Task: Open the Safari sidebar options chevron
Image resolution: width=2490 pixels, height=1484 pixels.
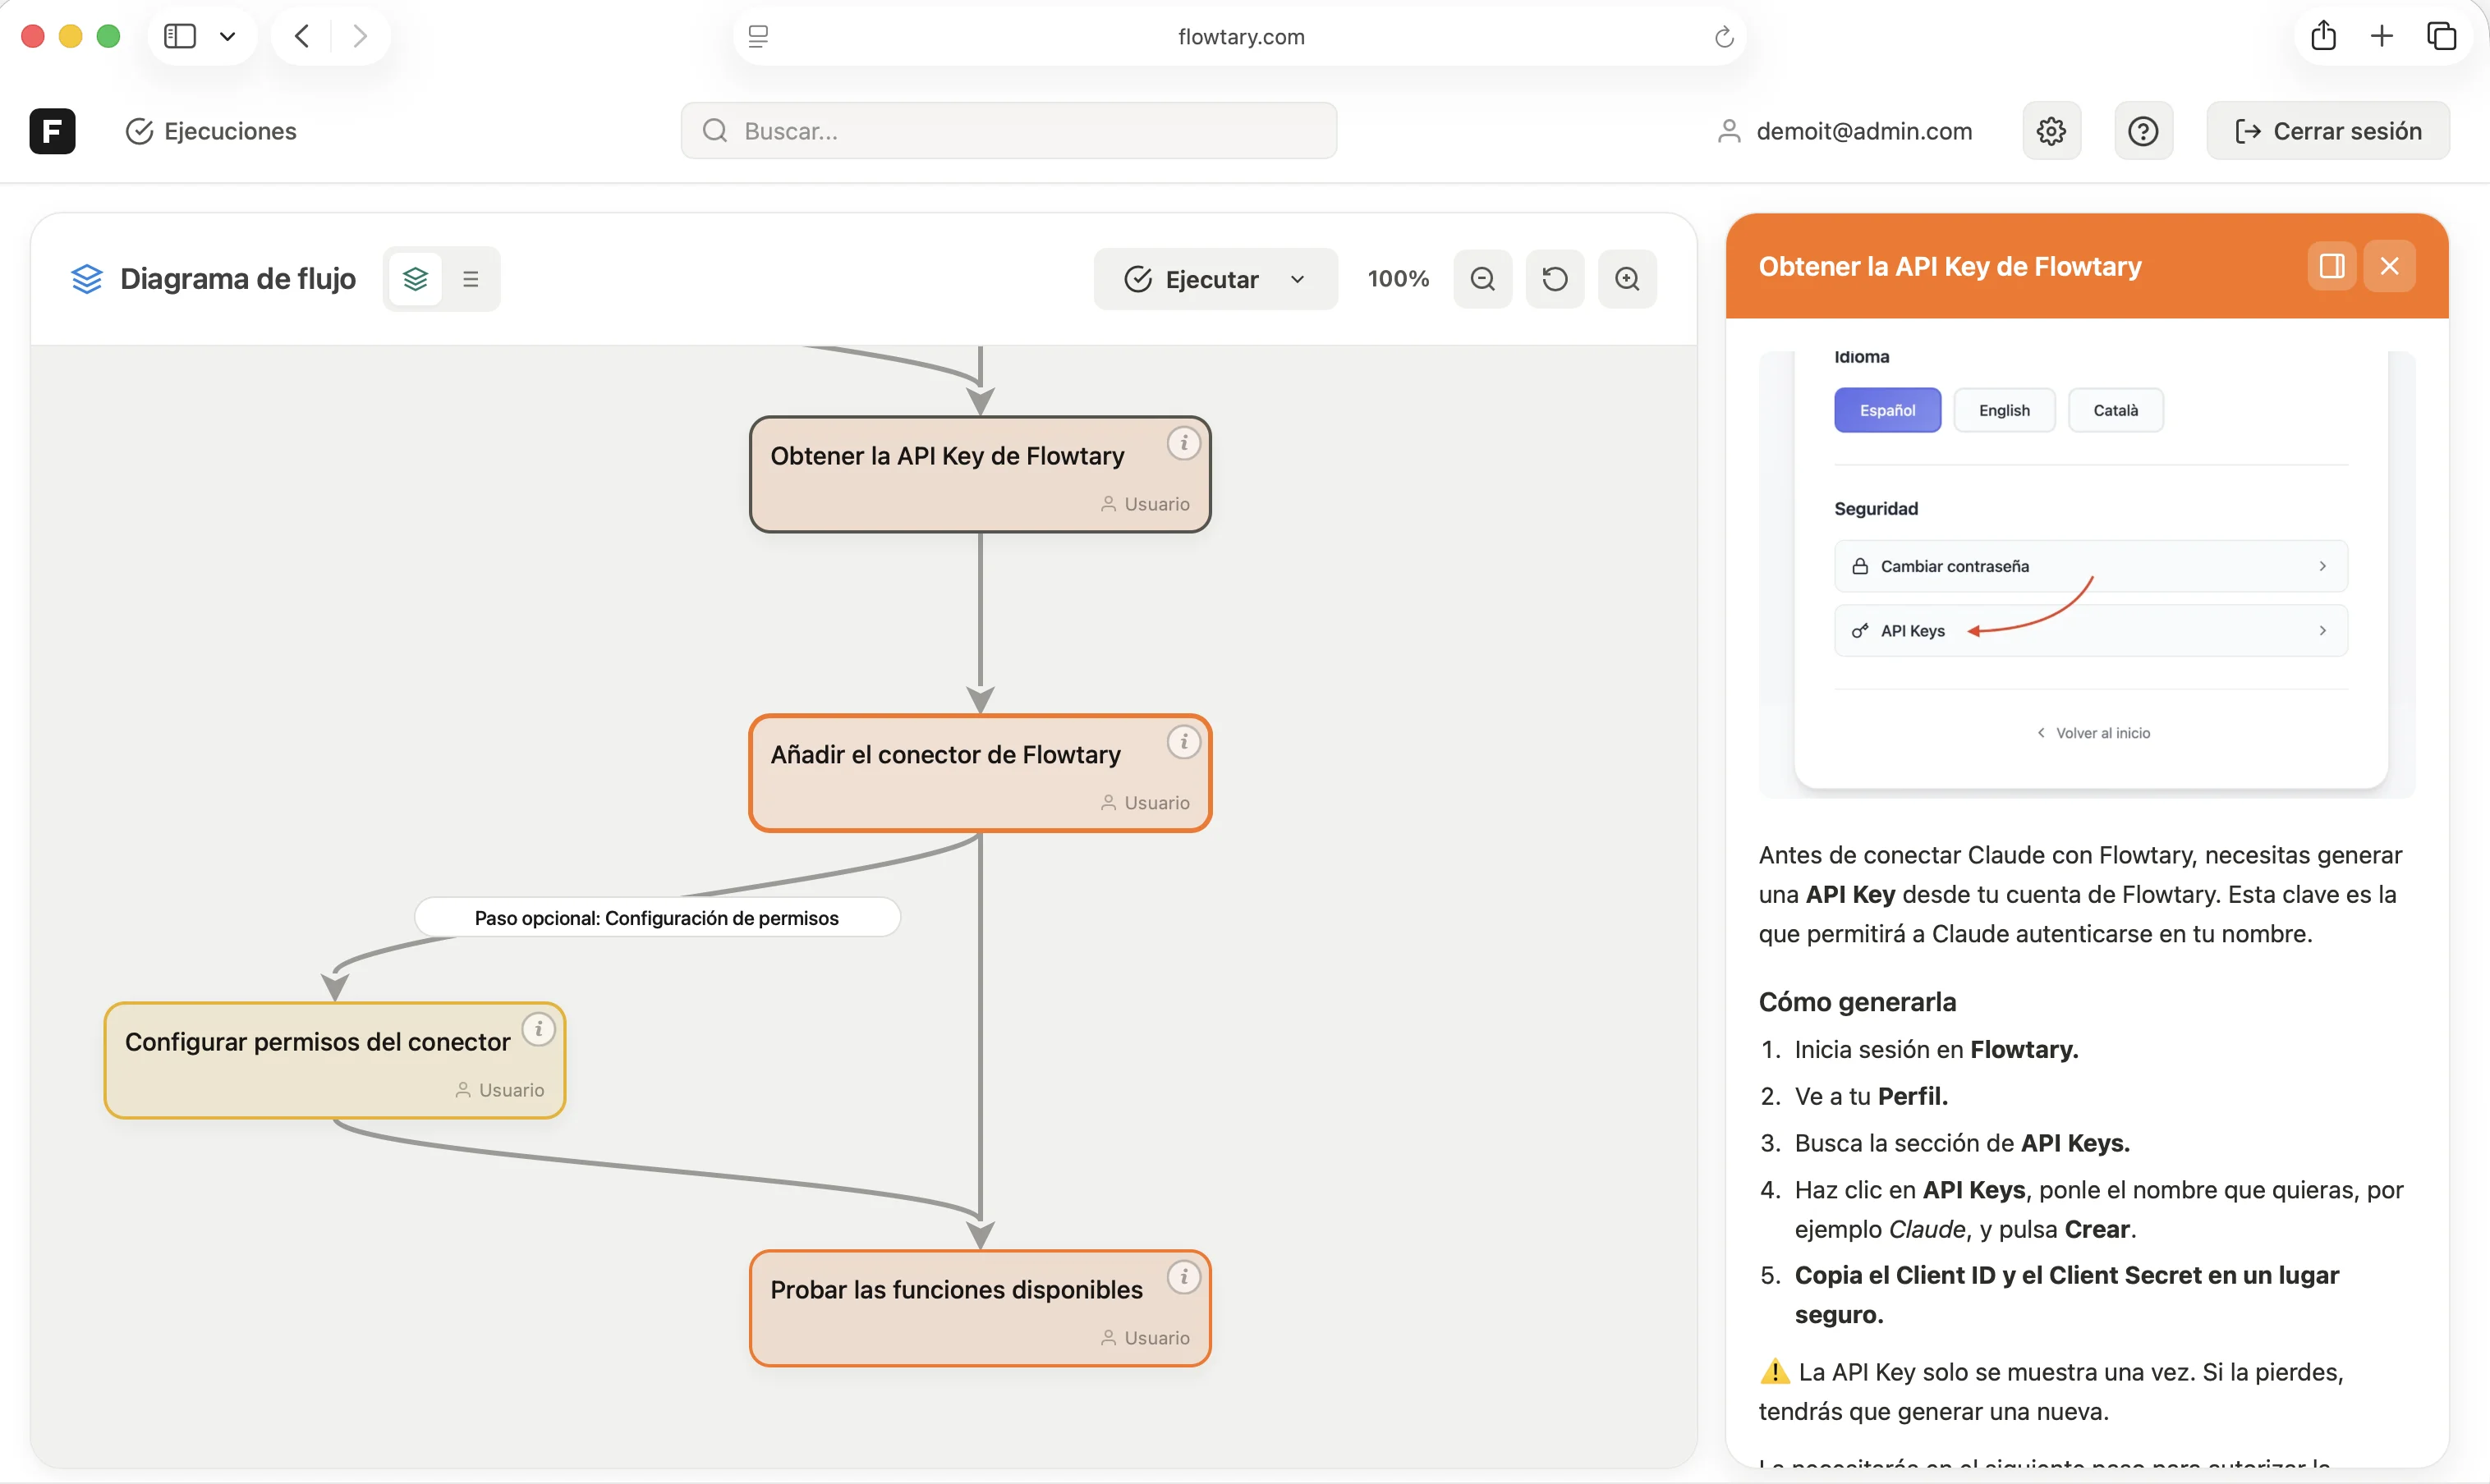Action: [x=227, y=37]
